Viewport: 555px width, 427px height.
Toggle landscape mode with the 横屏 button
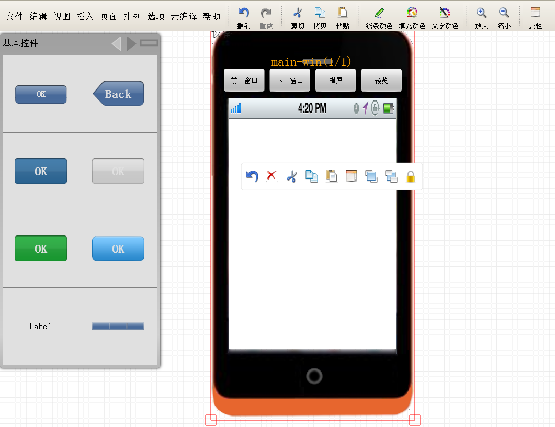(x=335, y=80)
